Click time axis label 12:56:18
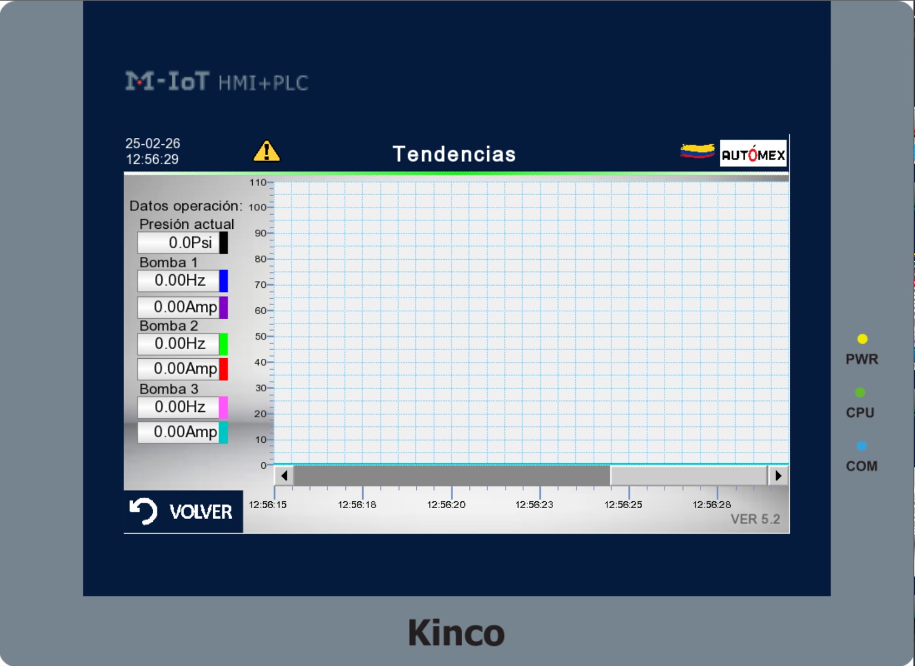The height and width of the screenshot is (666, 915). tap(357, 505)
